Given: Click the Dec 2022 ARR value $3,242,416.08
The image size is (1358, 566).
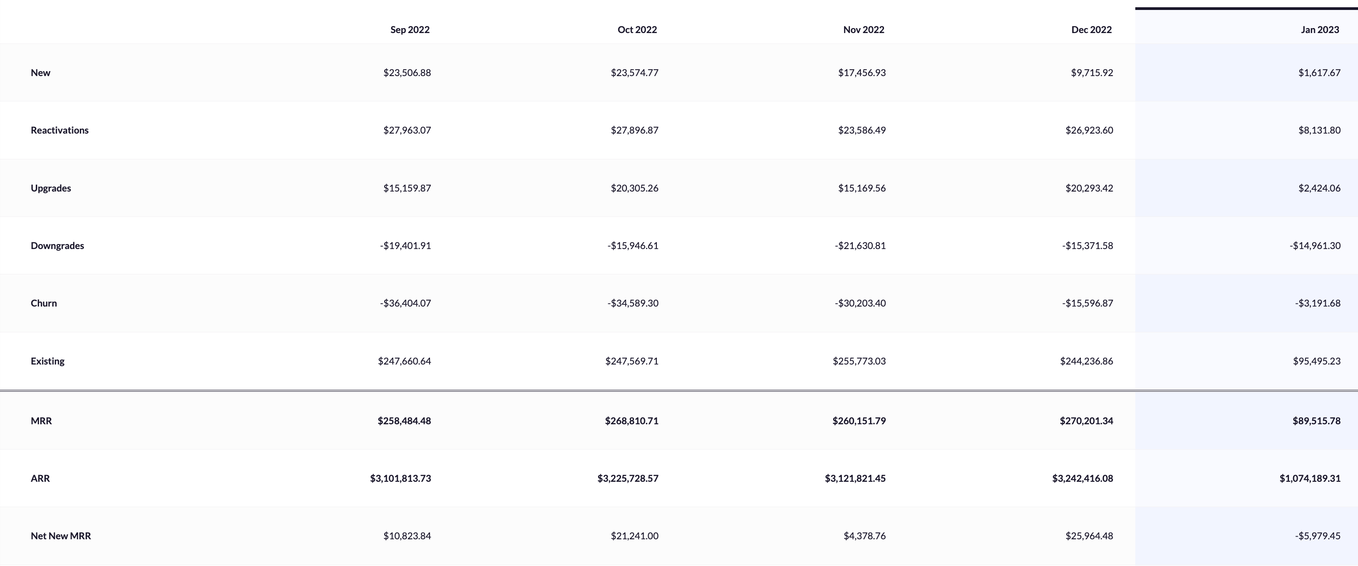Looking at the screenshot, I should pos(1083,478).
